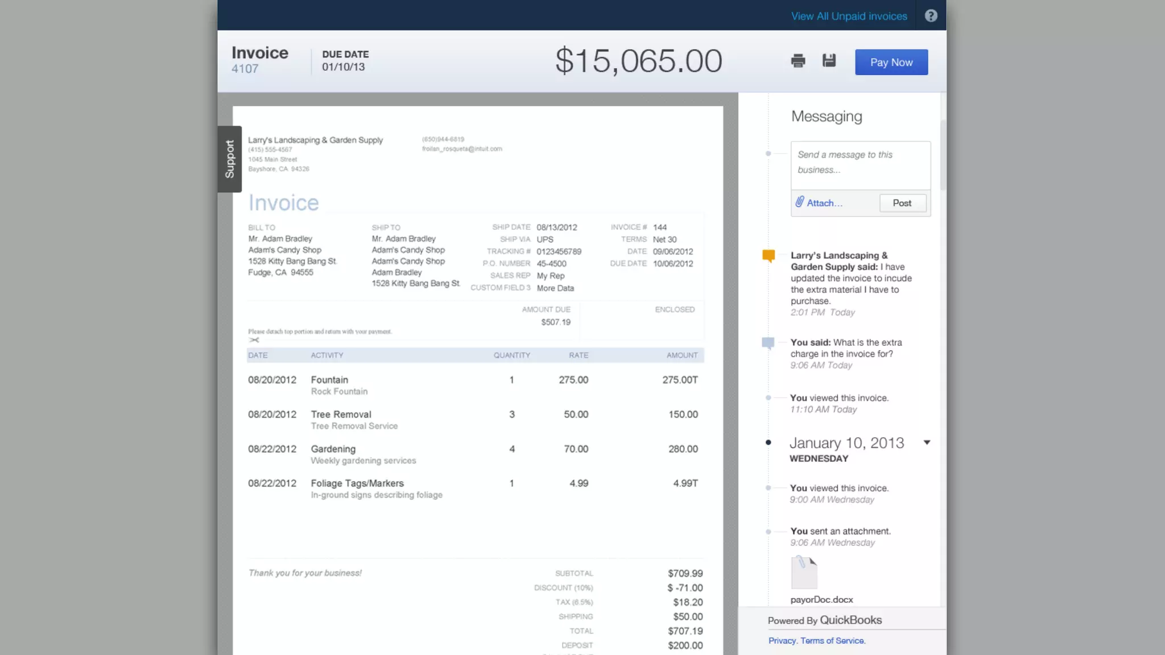Click the print invoice icon
The height and width of the screenshot is (655, 1165).
pos(798,61)
